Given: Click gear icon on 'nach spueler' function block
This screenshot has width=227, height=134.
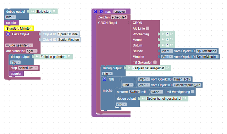Looking at the screenshot, I should pyautogui.click(x=95, y=11).
